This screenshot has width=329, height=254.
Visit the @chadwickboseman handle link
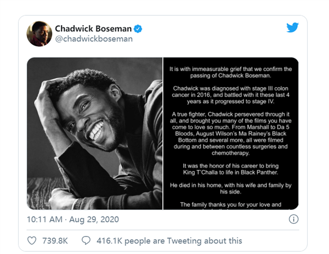pyautogui.click(x=93, y=39)
